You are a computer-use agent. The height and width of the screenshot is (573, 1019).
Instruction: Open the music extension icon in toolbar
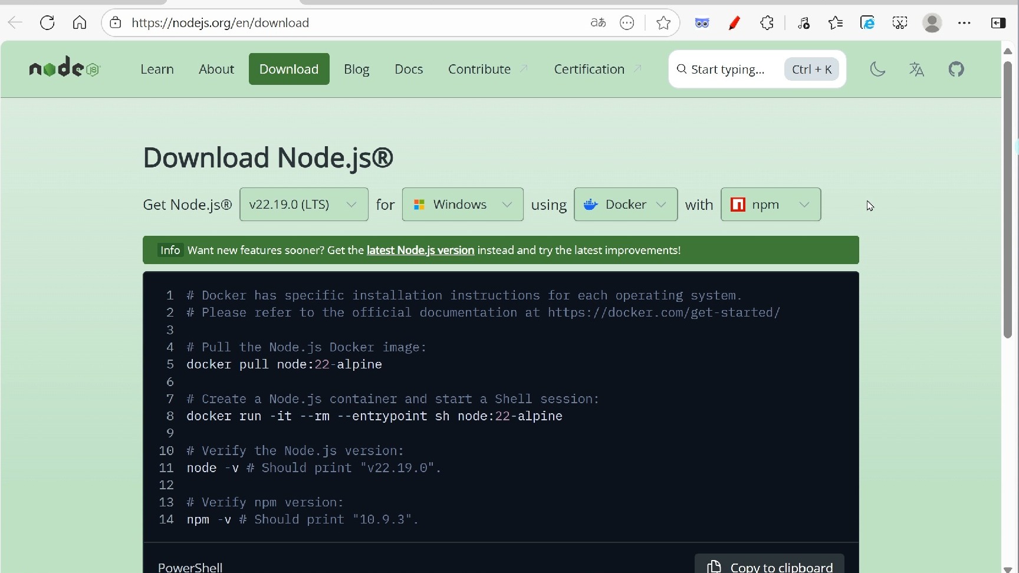[x=803, y=23]
